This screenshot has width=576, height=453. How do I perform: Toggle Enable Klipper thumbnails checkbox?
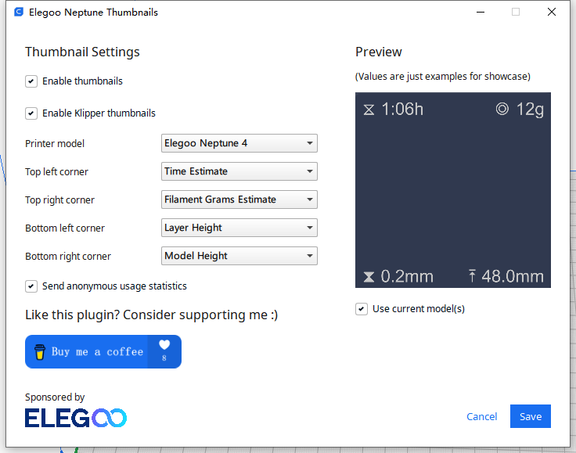[x=31, y=113]
